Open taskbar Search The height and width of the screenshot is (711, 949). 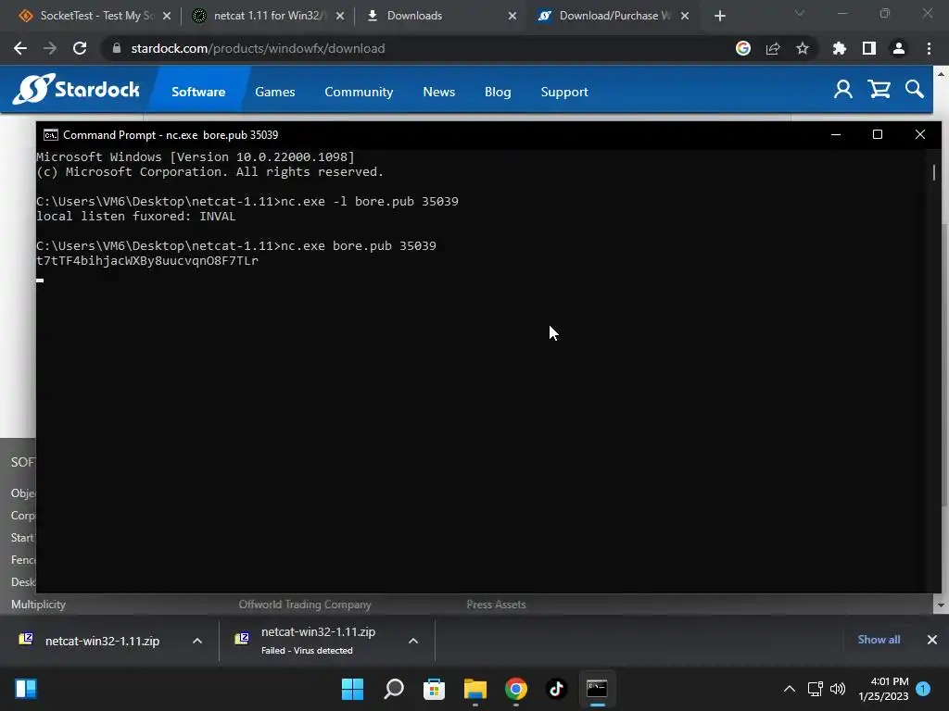(393, 689)
